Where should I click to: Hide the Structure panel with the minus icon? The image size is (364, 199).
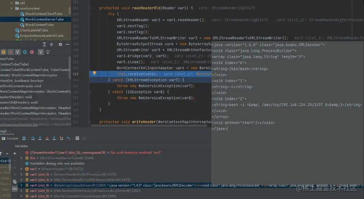click(x=68, y=44)
